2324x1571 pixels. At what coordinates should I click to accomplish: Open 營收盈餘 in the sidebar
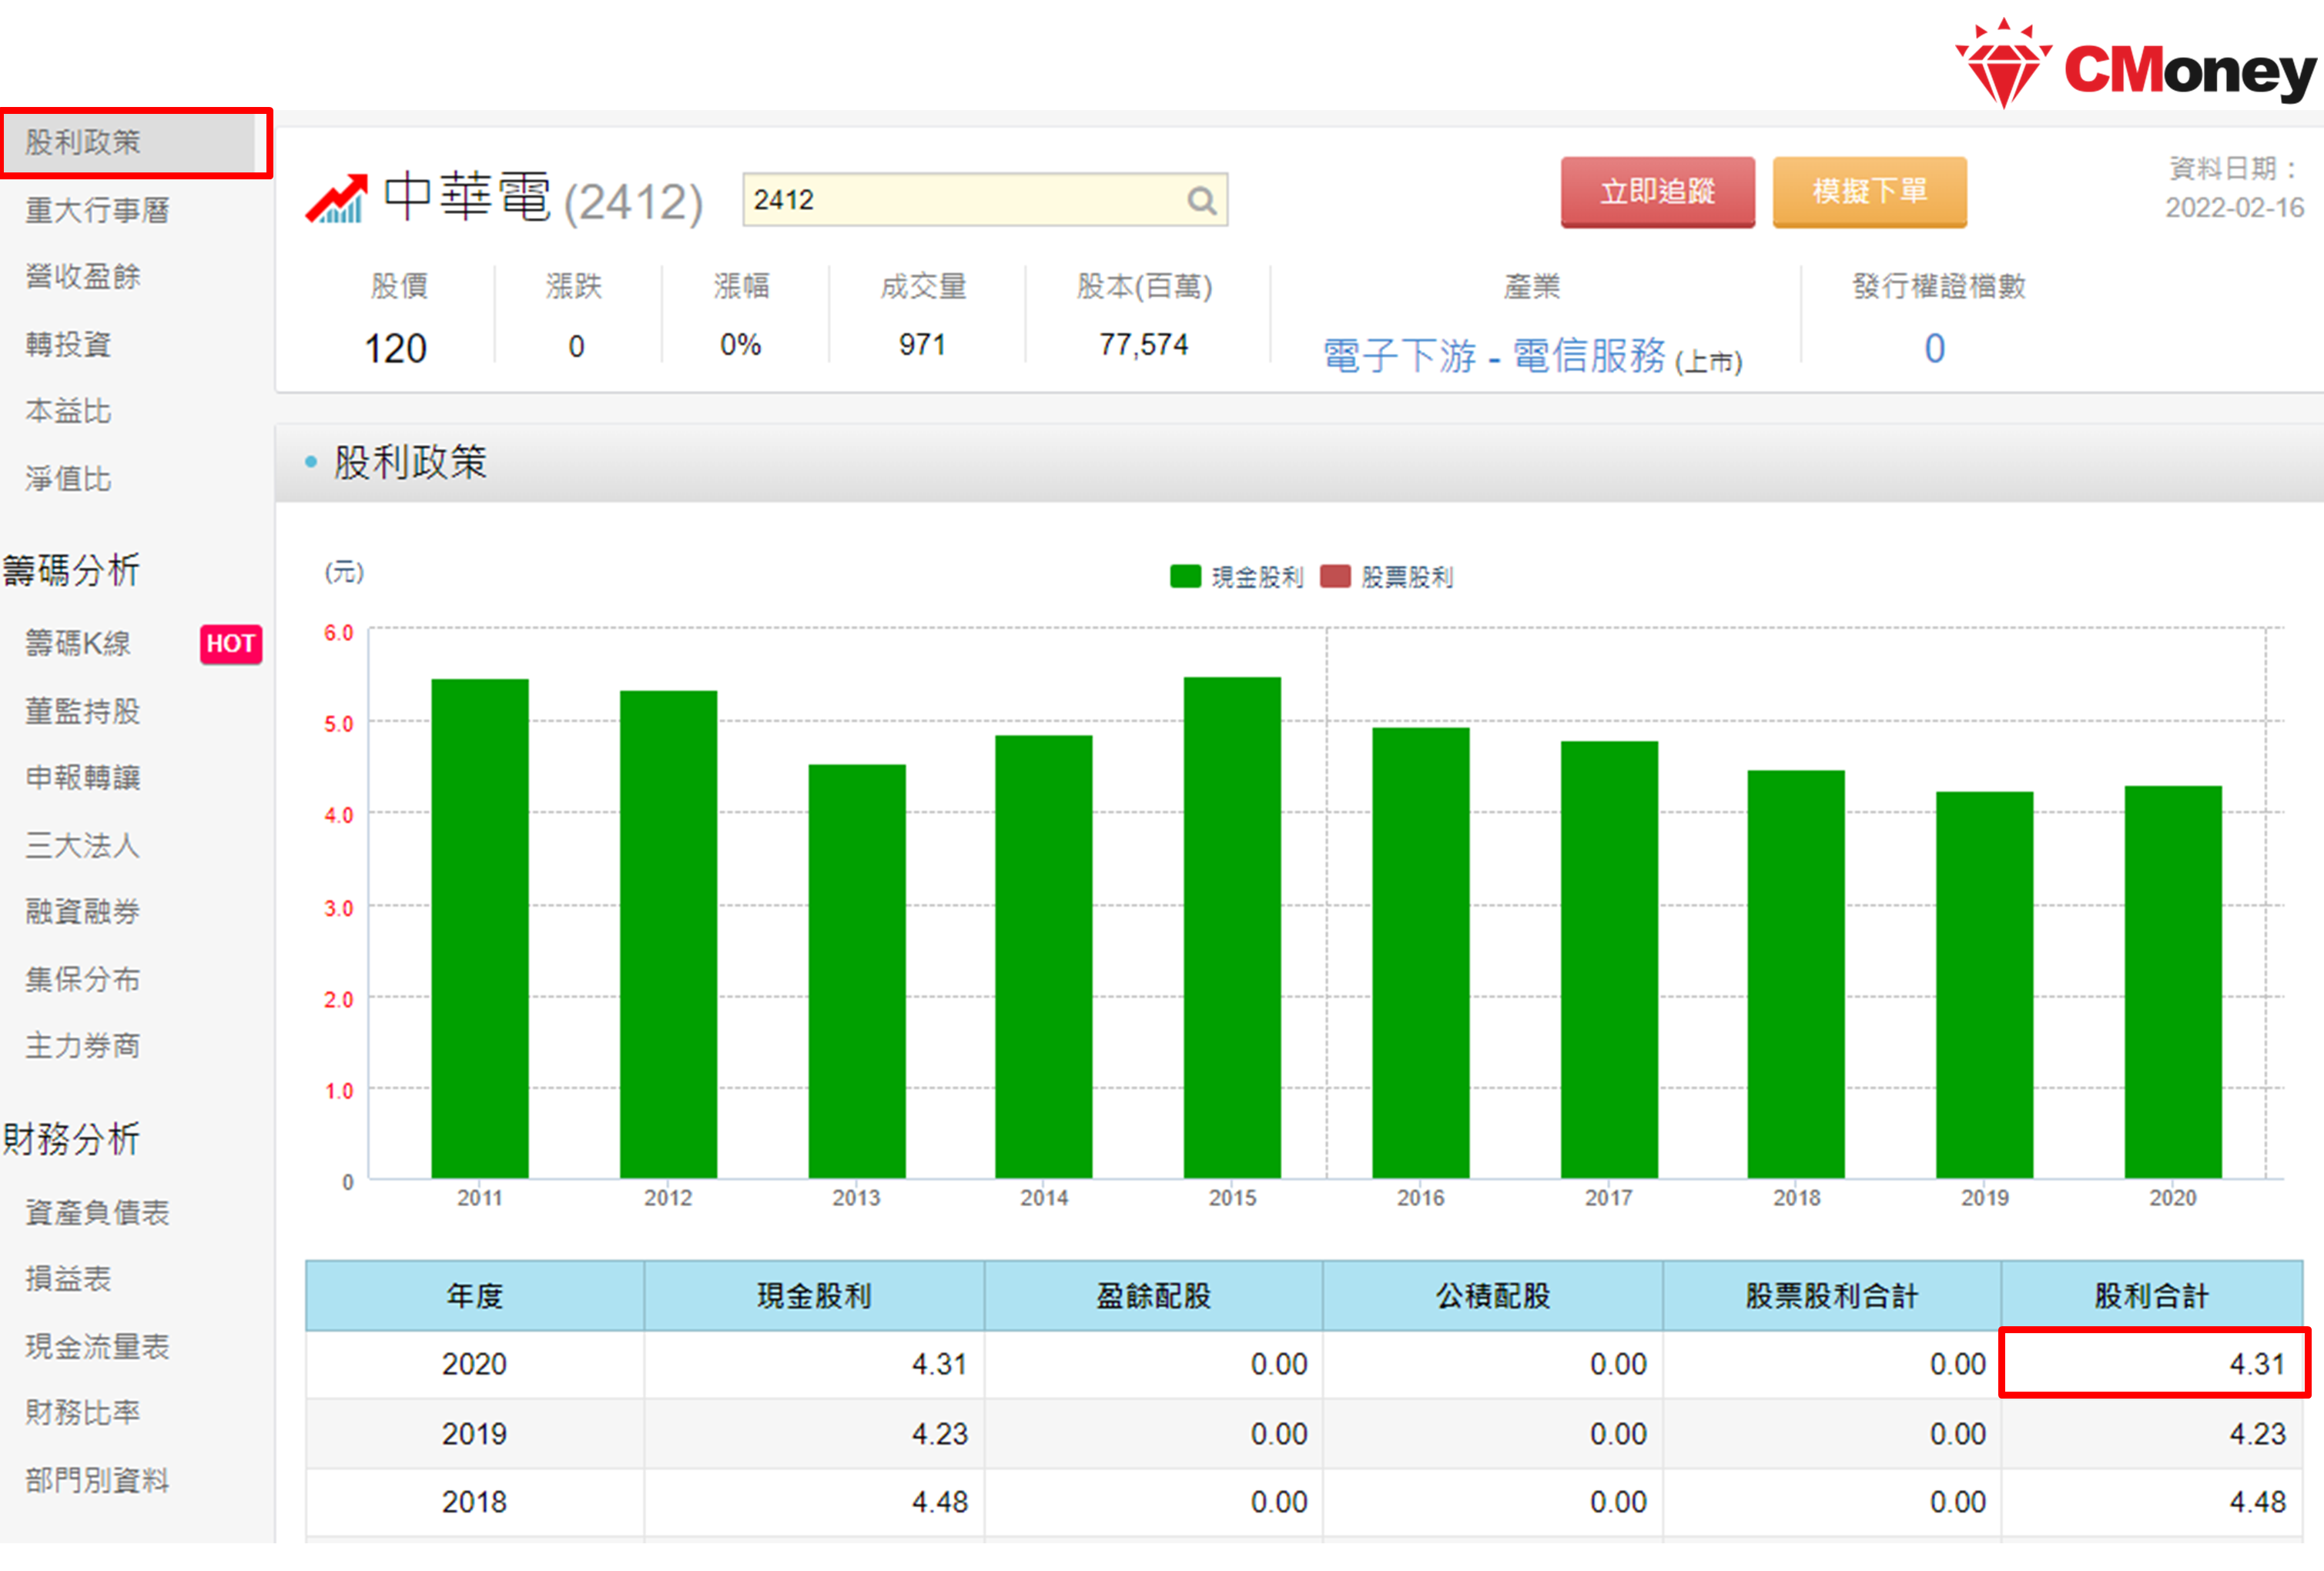tap(83, 277)
